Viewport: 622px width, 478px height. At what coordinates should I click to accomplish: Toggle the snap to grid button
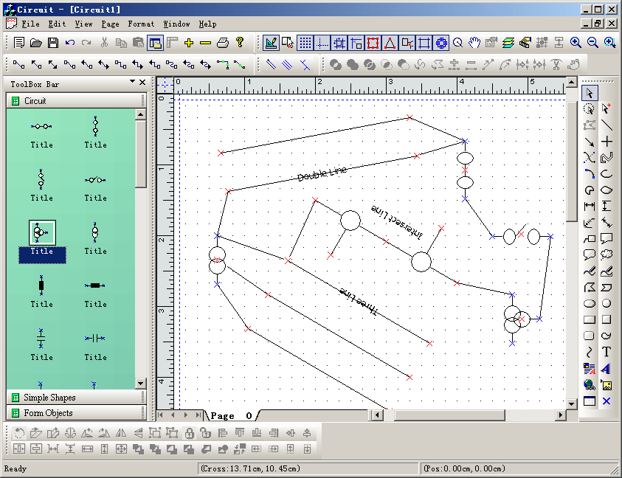tap(339, 43)
